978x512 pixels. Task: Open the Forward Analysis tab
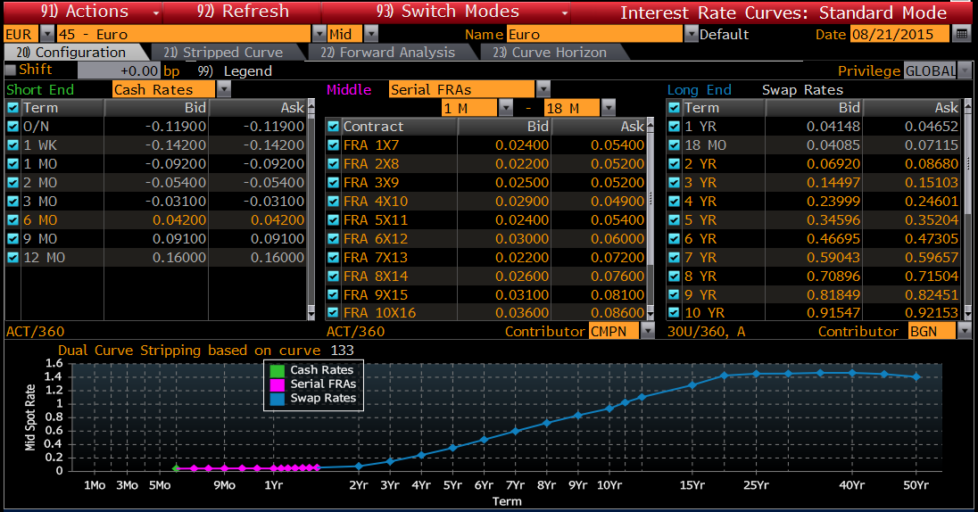[387, 53]
